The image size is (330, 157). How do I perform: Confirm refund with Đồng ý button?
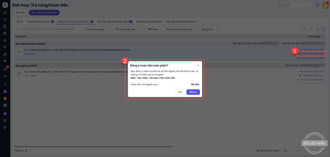(193, 92)
